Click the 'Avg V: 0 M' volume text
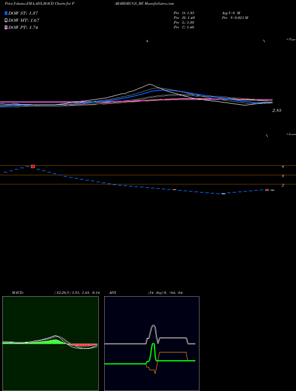Viewport: 296px width, 391px height. pyautogui.click(x=231, y=12)
